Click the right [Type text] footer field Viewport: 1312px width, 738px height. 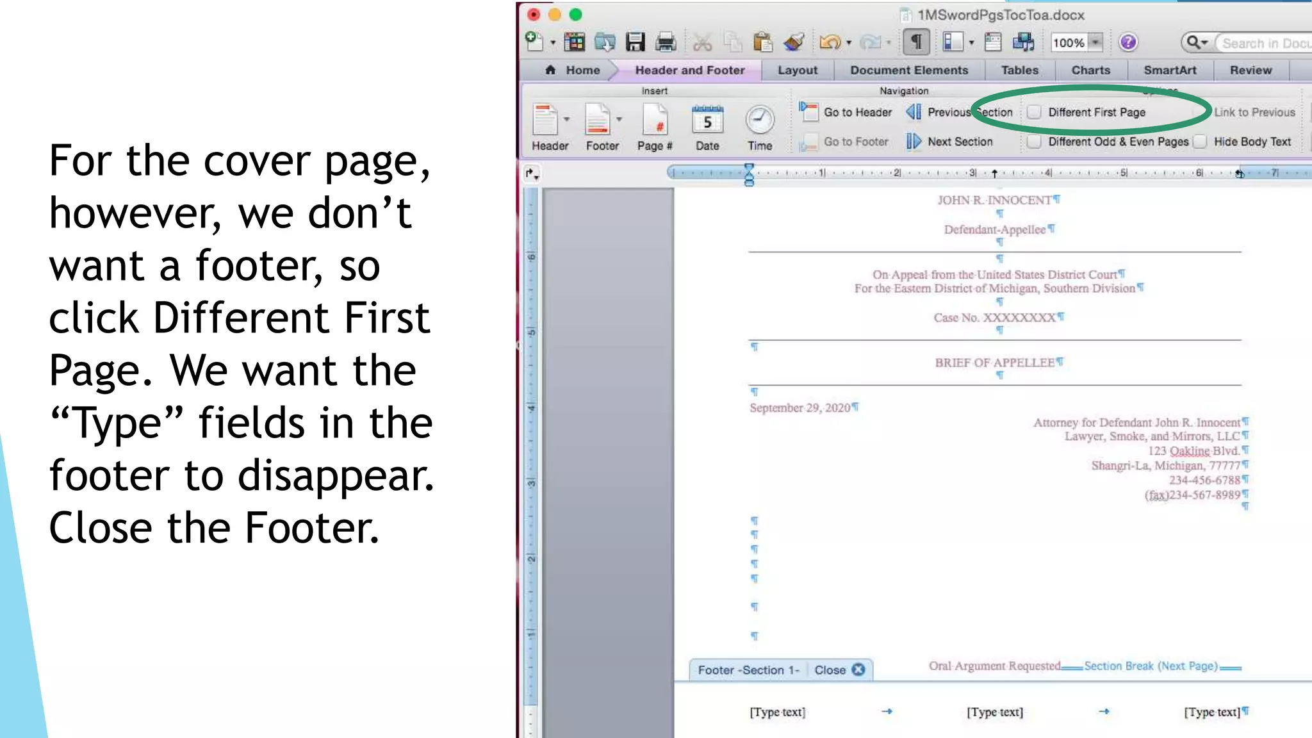pos(1212,712)
